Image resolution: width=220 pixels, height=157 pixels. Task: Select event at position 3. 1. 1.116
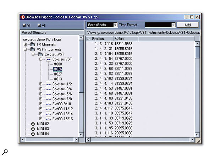tap(104, 133)
